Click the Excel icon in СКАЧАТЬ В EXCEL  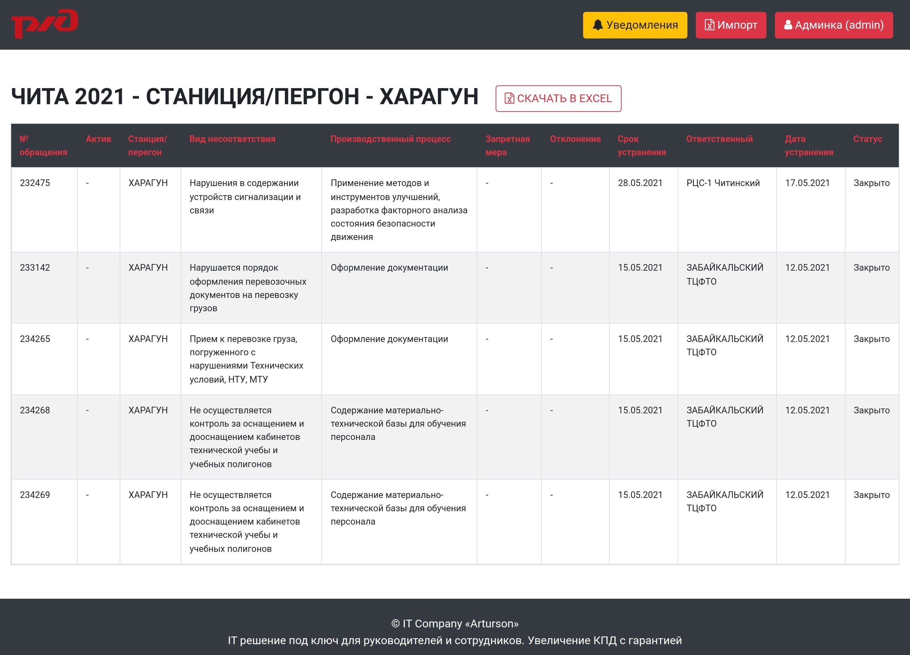pos(509,98)
